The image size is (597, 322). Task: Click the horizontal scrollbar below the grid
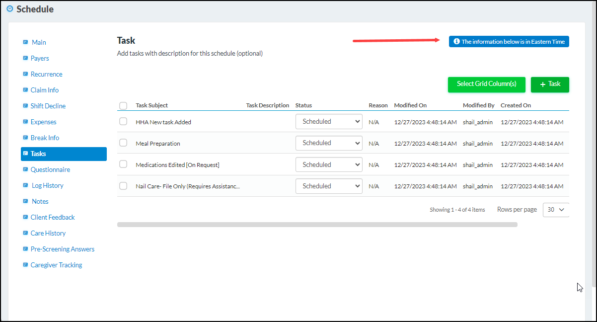click(317, 224)
